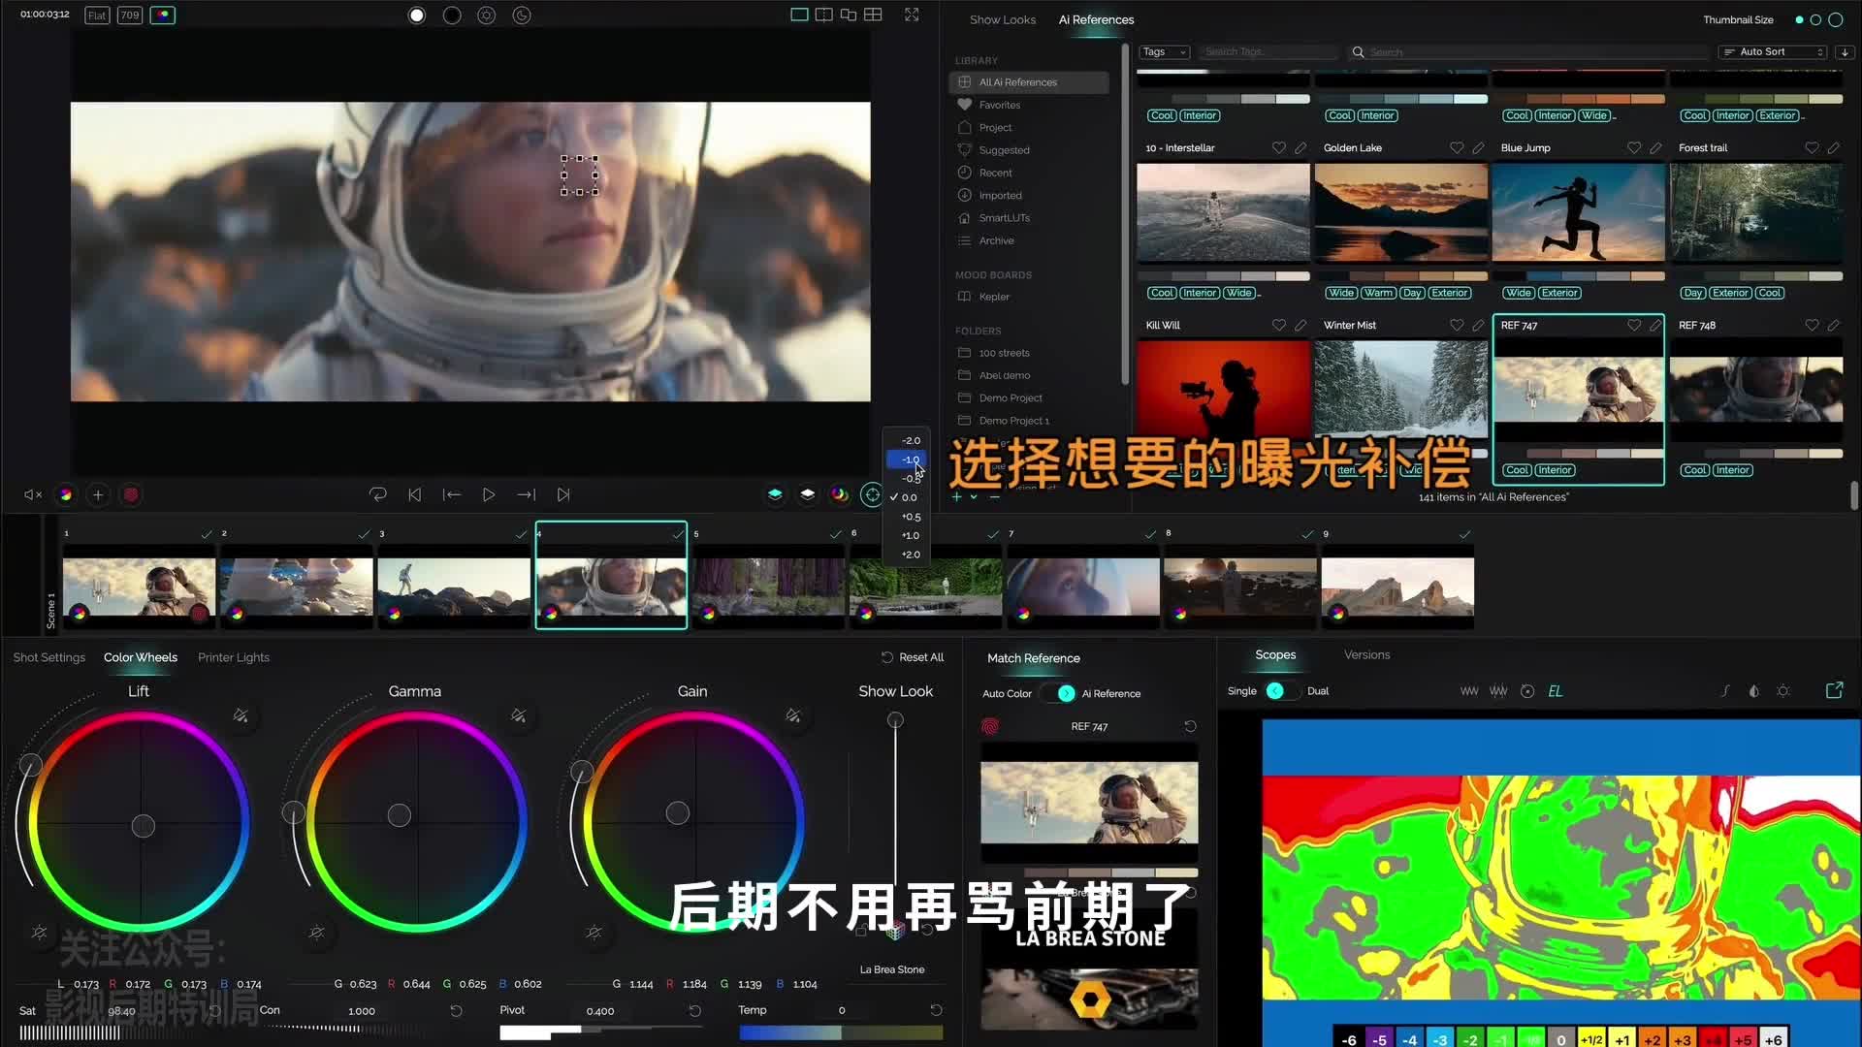Select -1.0 exposure compensation option
The height and width of the screenshot is (1047, 1862).
909,460
